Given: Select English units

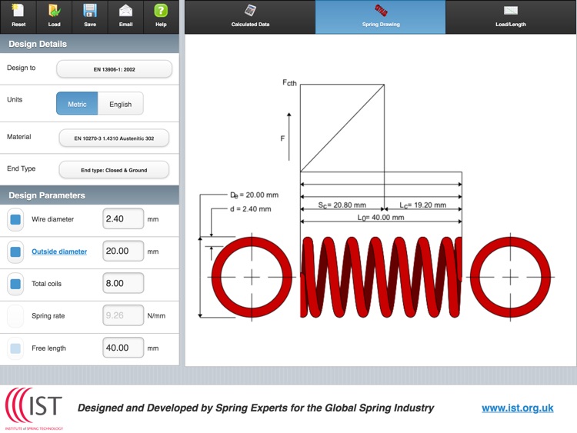Looking at the screenshot, I should tap(121, 104).
